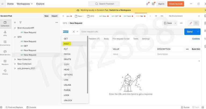Screen dimensions: 206x109
Task: Collapse the response pane chevron
Action: pyautogui.click(x=199, y=61)
